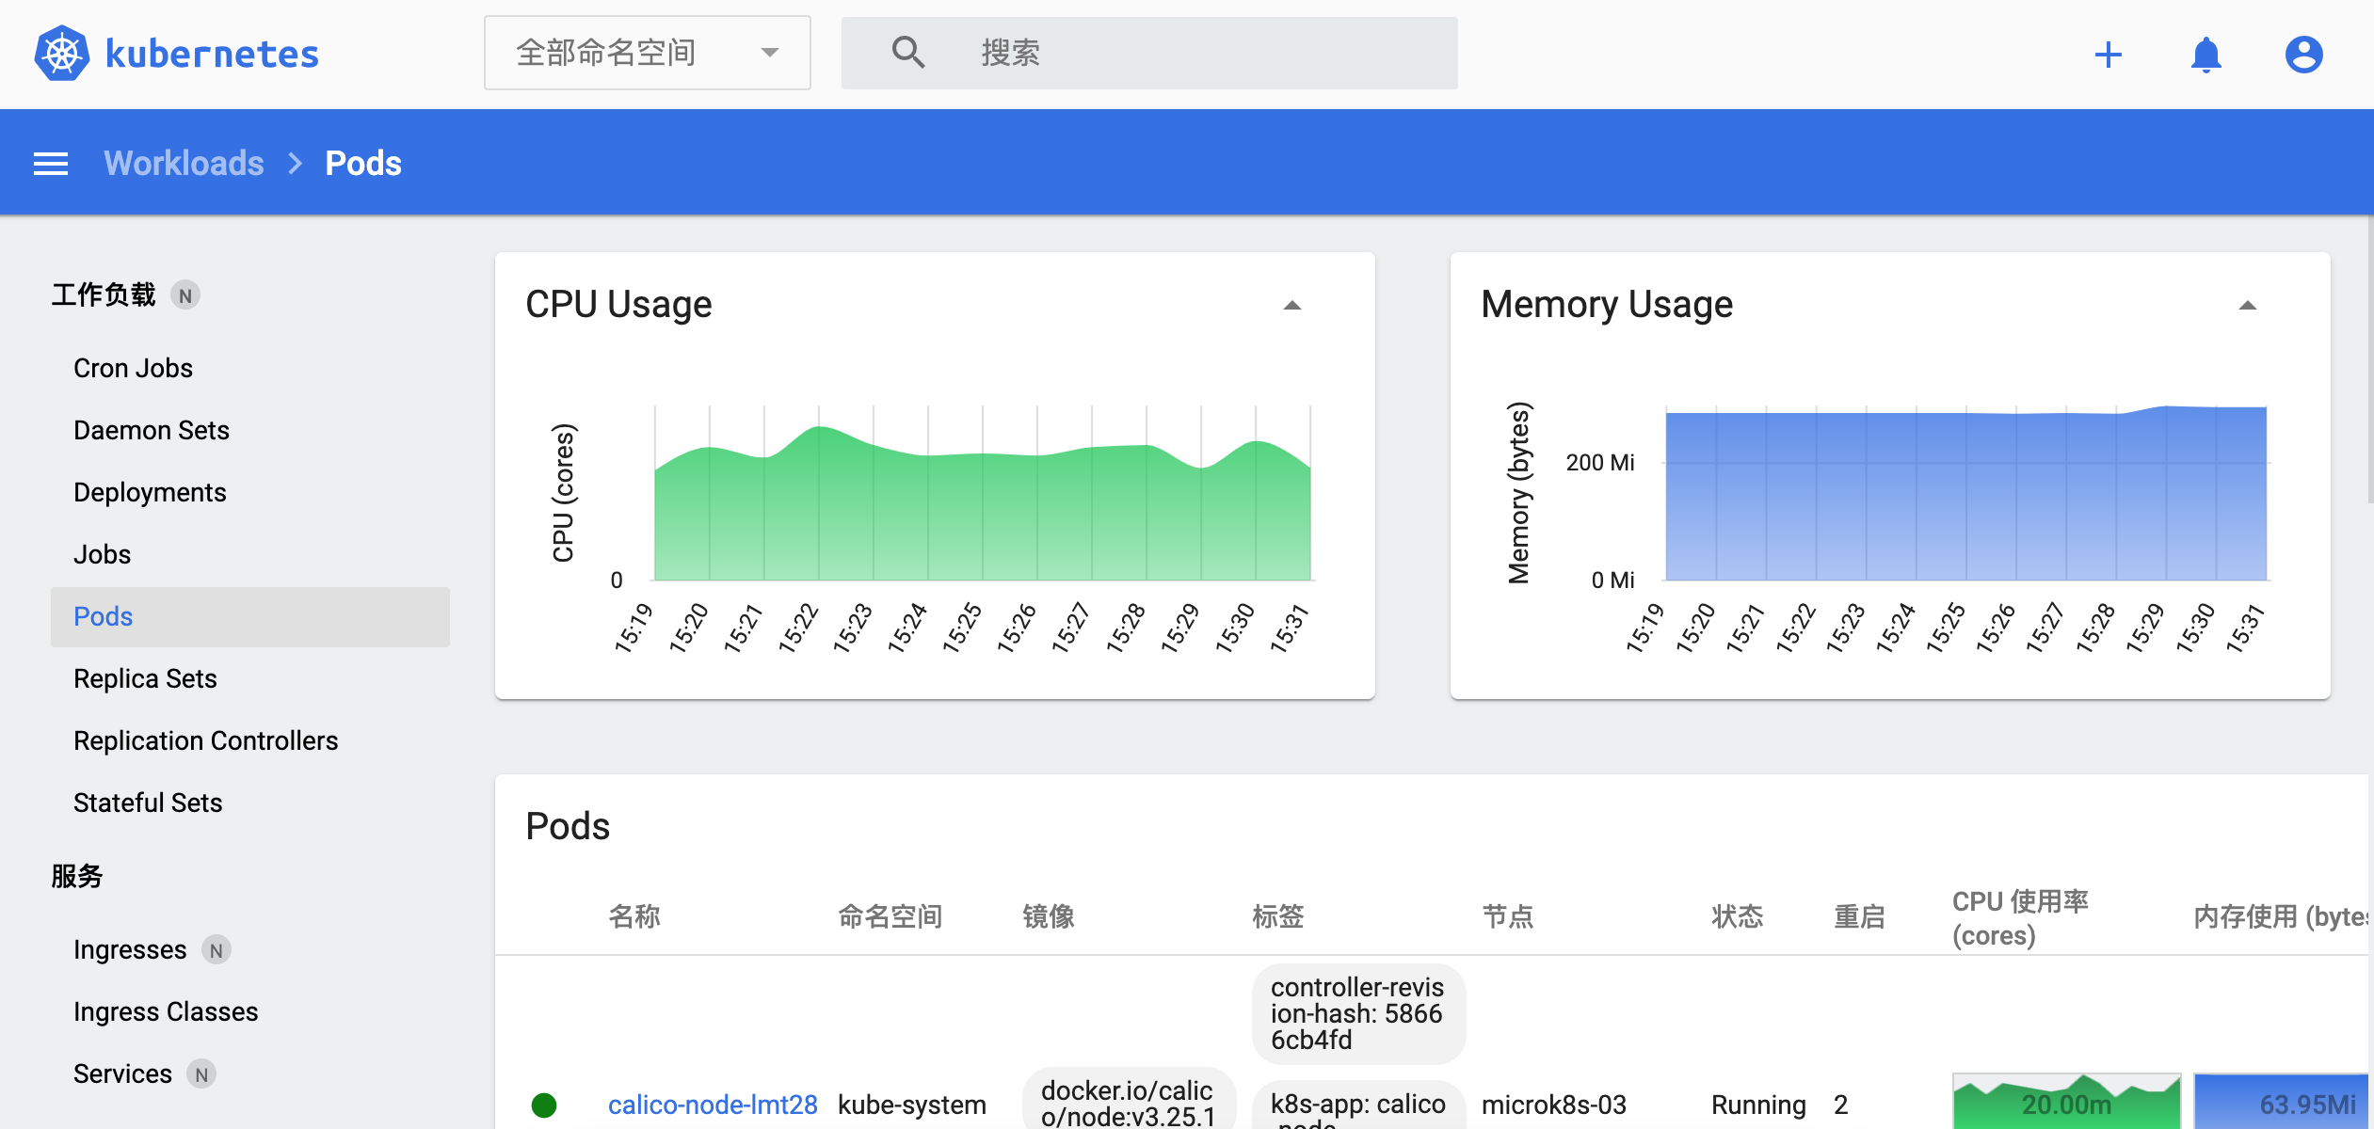Click the N badge beside Ingresses
Viewport: 2374px width, 1129px height.
click(x=217, y=950)
